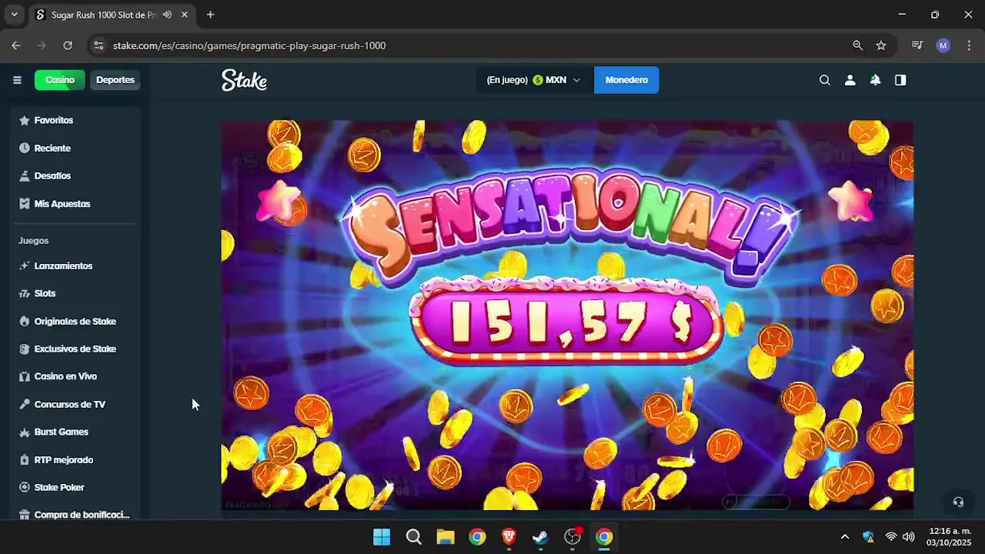Close the Sugar Rush 1000 tab

click(x=185, y=15)
